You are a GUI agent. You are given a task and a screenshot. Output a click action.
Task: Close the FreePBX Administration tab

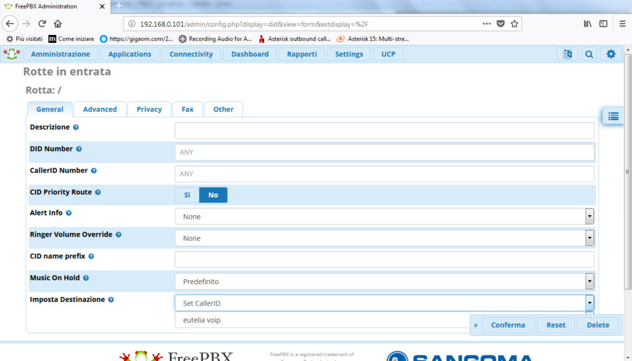click(x=102, y=6)
